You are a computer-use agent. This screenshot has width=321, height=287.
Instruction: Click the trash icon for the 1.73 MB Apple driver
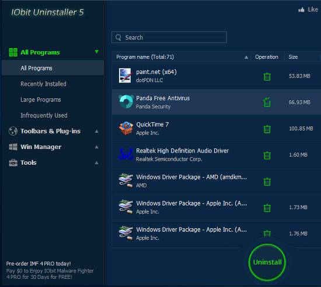click(x=267, y=208)
